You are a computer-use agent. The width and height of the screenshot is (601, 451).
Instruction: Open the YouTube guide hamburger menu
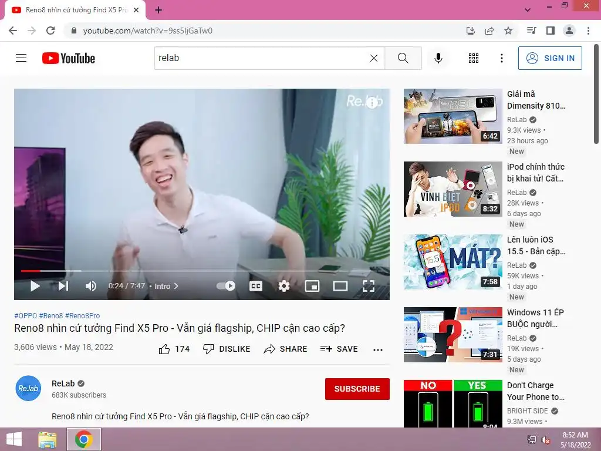21,58
